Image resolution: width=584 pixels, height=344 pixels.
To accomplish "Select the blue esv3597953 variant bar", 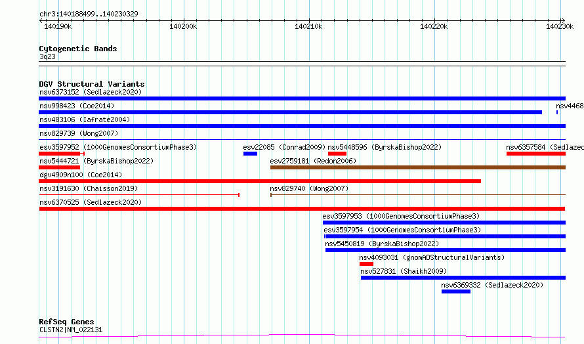I will tap(444, 223).
